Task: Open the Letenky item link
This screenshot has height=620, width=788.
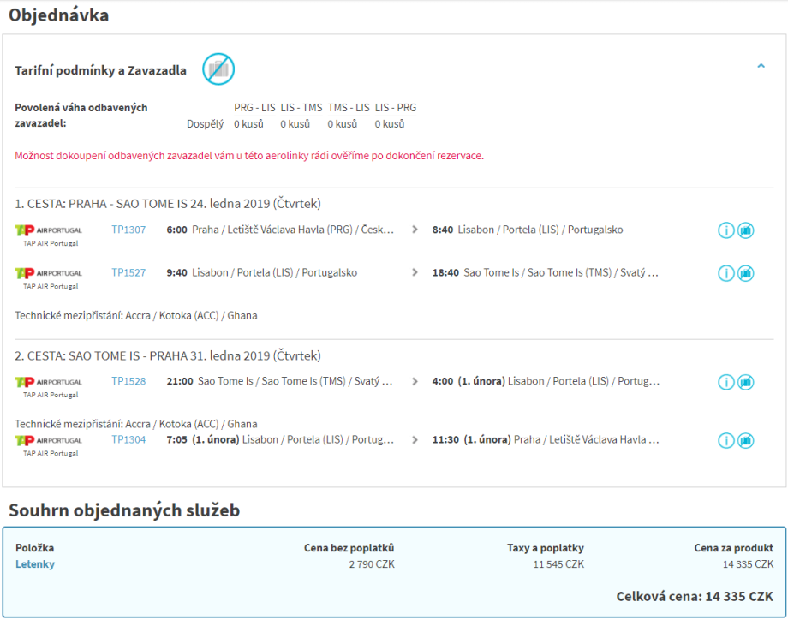Action: (35, 563)
